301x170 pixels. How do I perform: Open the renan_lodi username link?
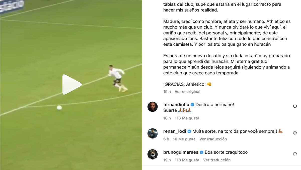click(175, 131)
